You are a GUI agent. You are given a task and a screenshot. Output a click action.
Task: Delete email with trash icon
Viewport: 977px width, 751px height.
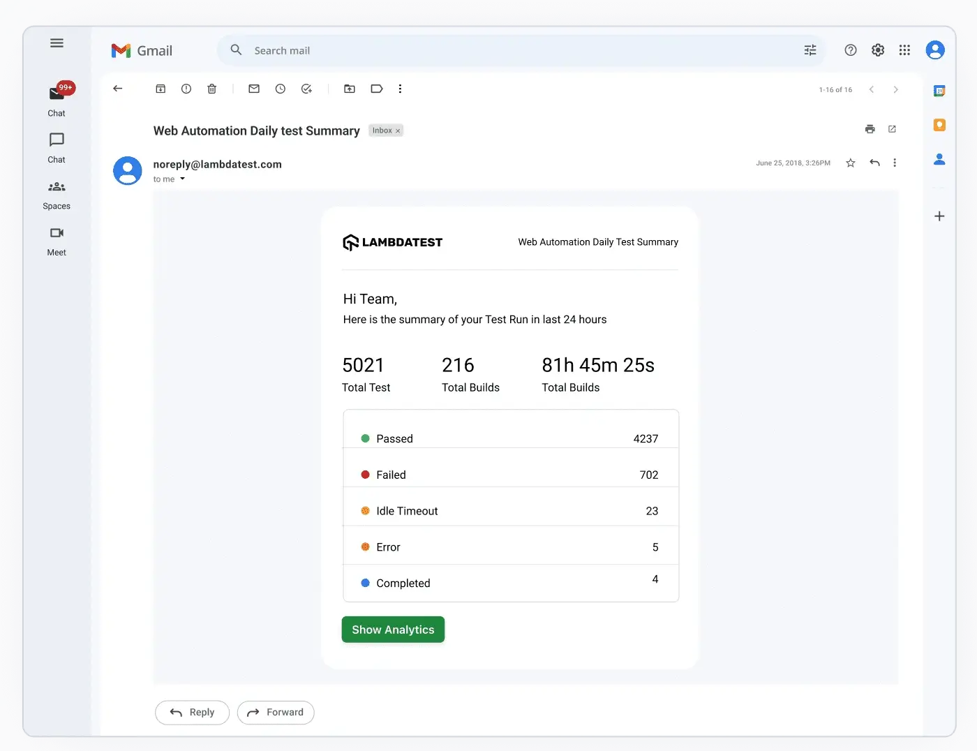pos(212,89)
